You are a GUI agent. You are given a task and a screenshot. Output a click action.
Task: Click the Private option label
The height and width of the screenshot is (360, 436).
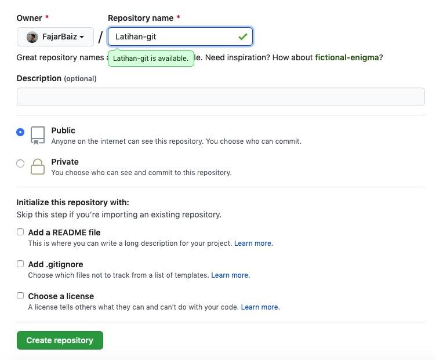point(65,162)
